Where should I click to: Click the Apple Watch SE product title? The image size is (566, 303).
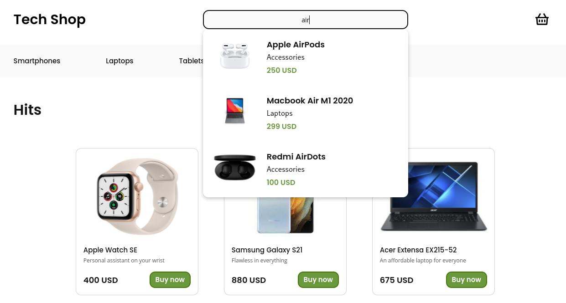tap(110, 250)
